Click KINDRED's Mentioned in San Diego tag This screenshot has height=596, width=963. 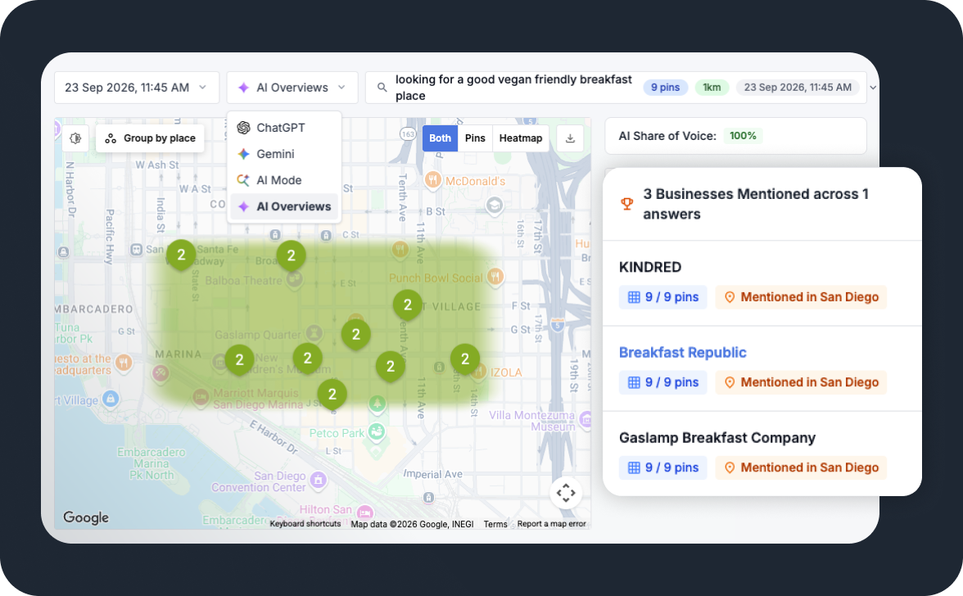pos(801,297)
